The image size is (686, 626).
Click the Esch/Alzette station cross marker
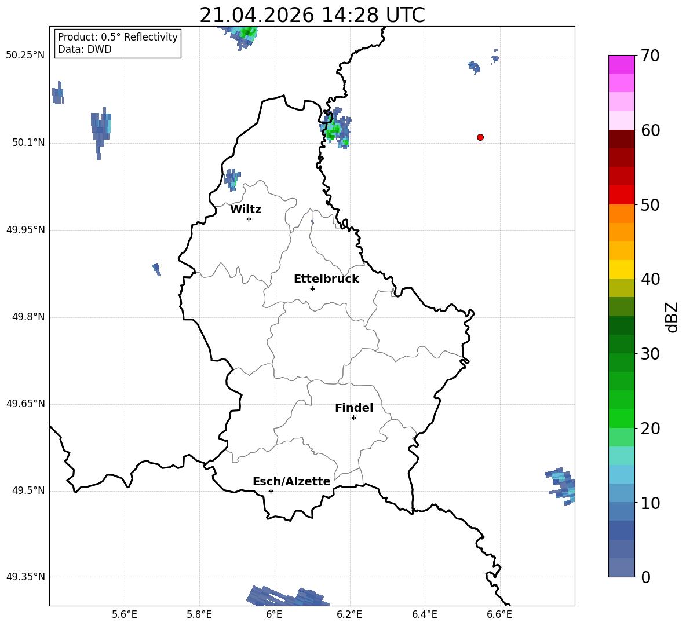click(271, 491)
